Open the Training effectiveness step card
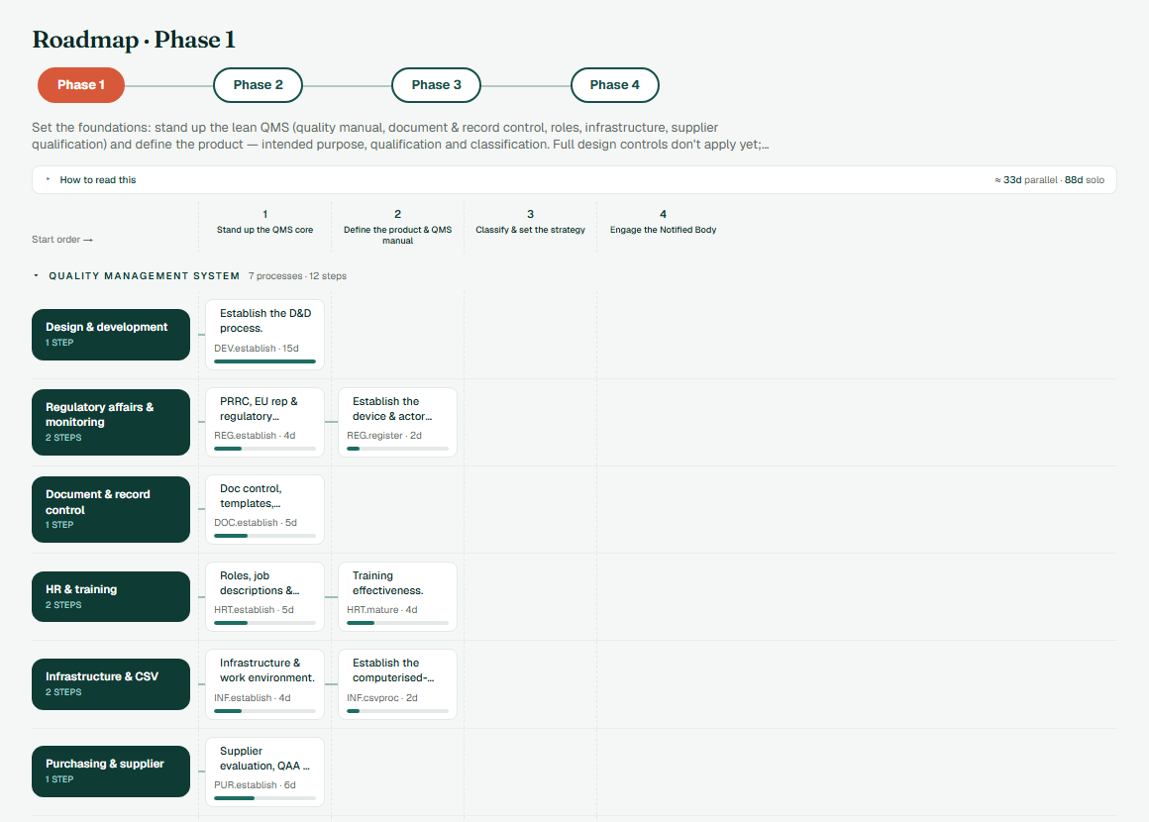 coord(397,596)
